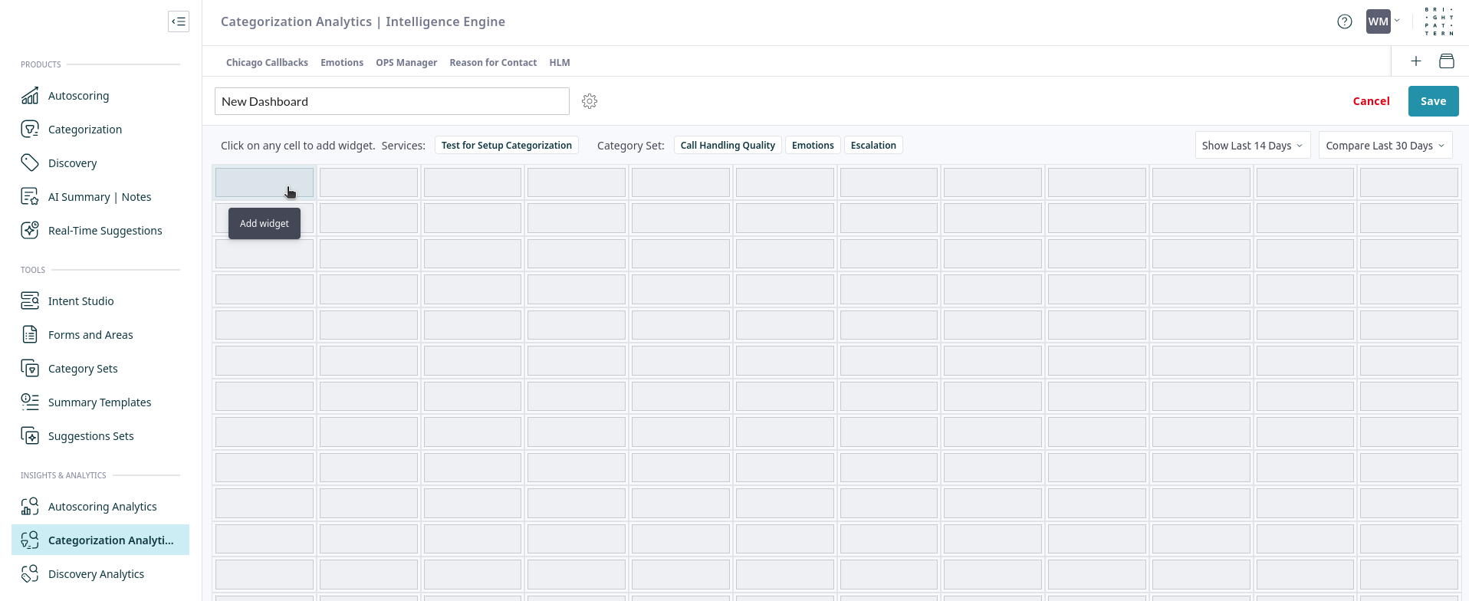Collapse the left sidebar menu
This screenshot has height=601, width=1469.
[x=179, y=21]
